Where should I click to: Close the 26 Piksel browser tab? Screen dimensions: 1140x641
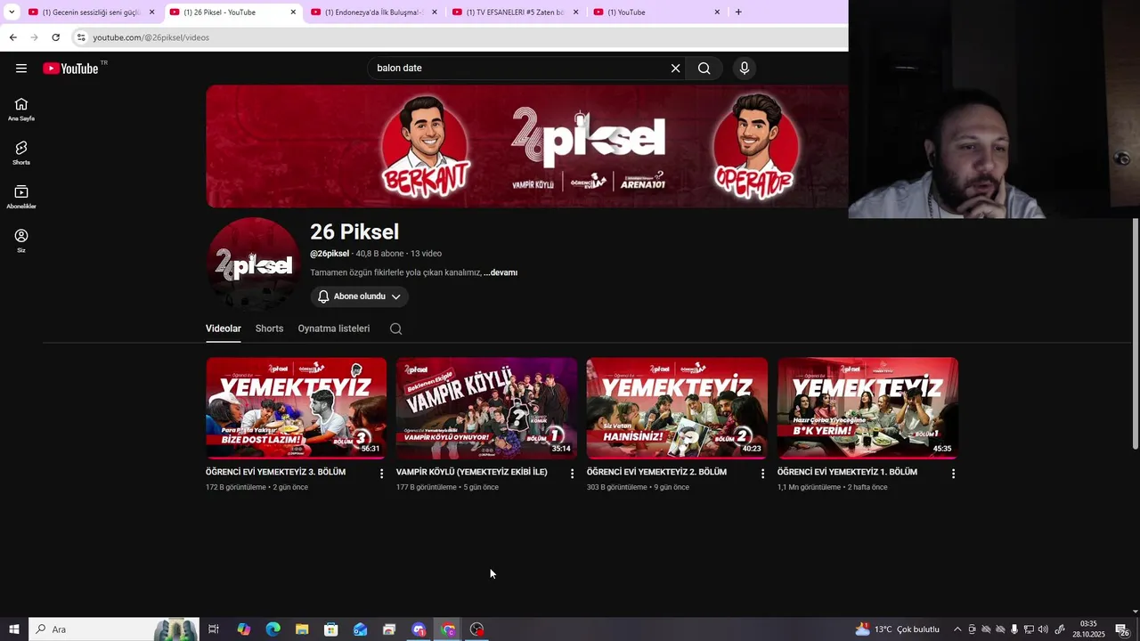coord(293,12)
